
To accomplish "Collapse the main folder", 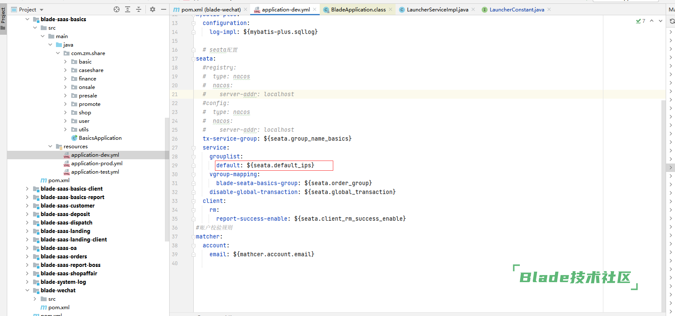I will point(43,36).
